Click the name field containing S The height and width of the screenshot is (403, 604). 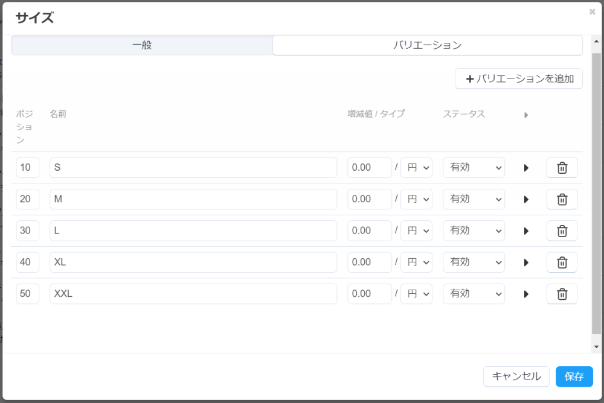click(x=193, y=168)
